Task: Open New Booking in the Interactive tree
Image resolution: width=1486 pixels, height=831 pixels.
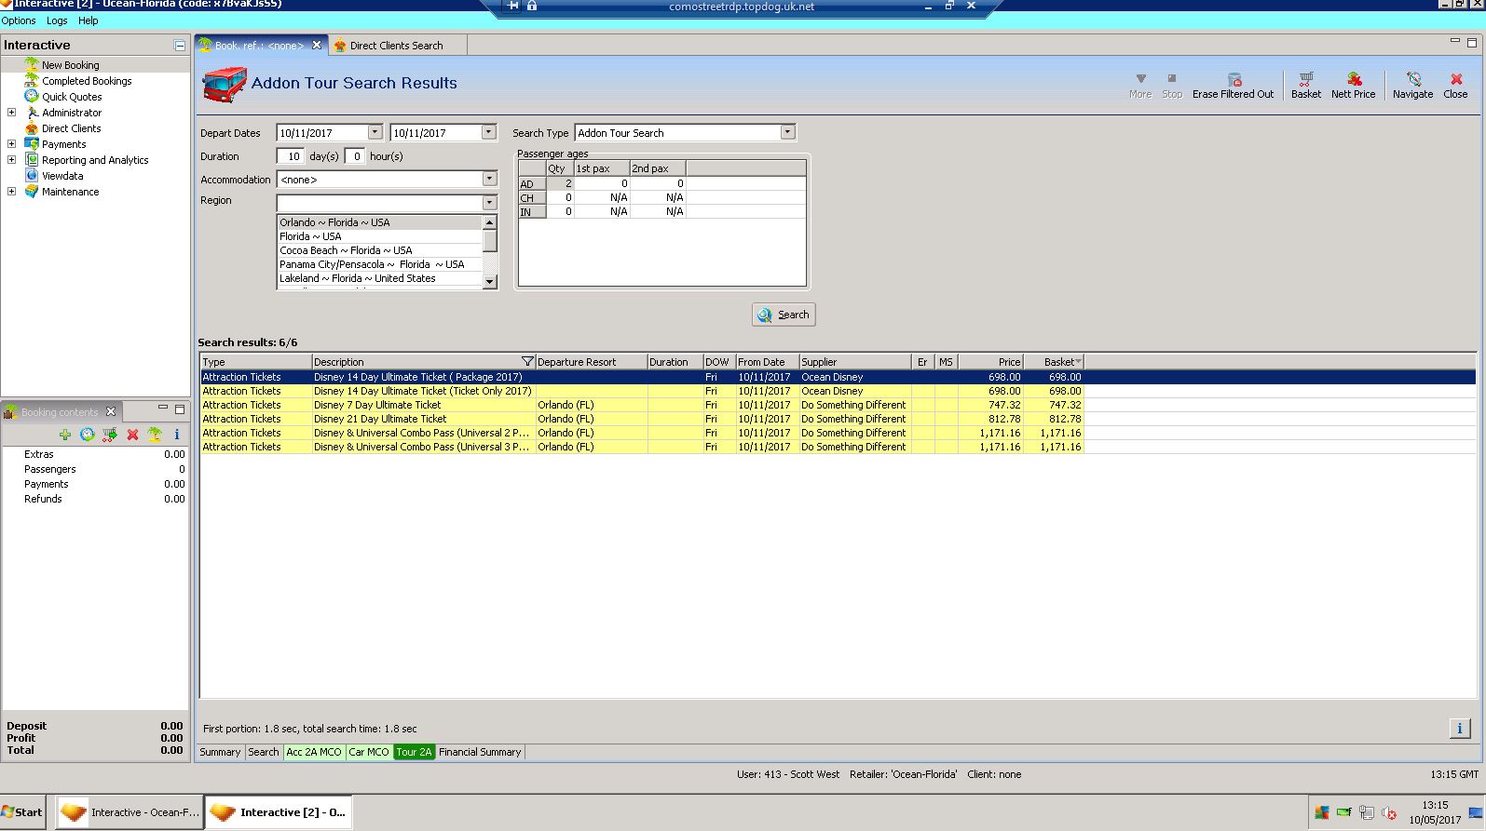Action: [x=70, y=65]
